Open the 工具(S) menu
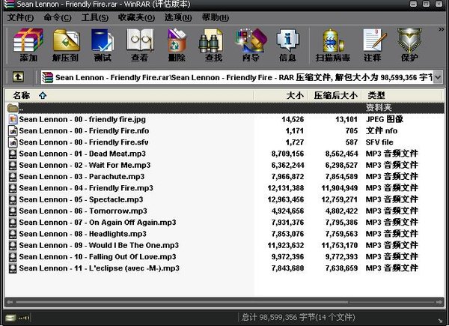This screenshot has height=326, width=449. [95, 17]
